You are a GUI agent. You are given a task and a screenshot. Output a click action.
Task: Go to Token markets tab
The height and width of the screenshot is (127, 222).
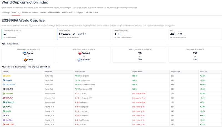(54, 12)
